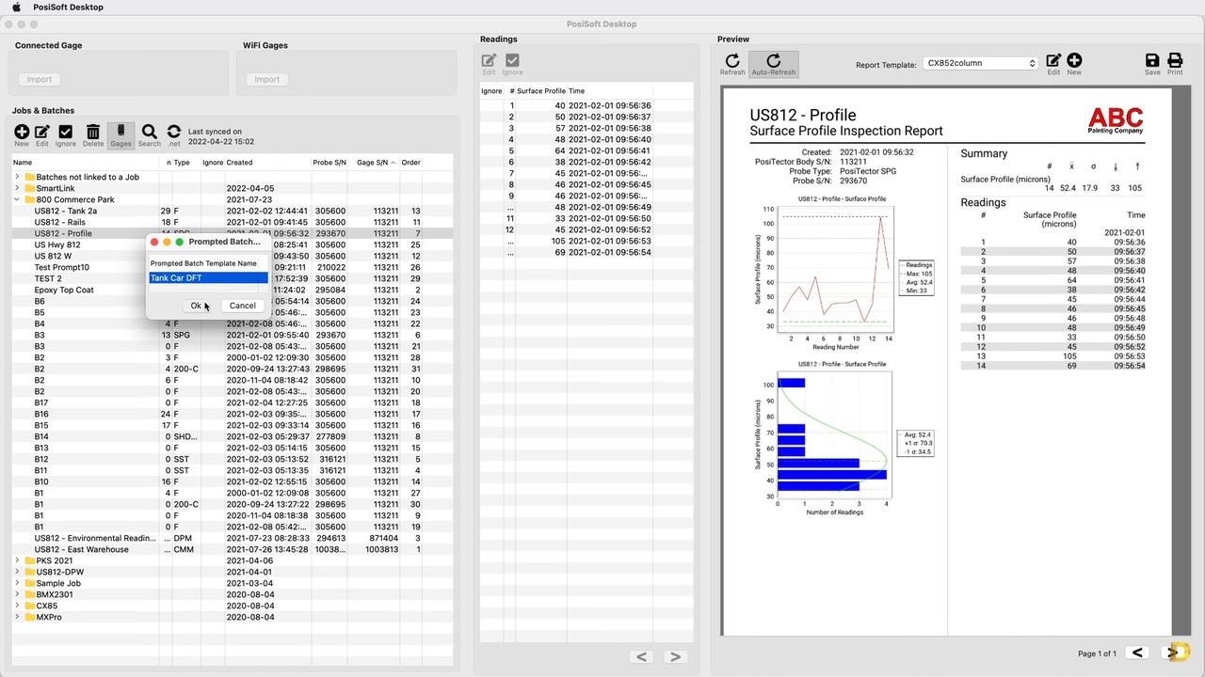Viewport: 1205px width, 677px height.
Task: Click the Delete trash can icon
Action: (x=92, y=133)
